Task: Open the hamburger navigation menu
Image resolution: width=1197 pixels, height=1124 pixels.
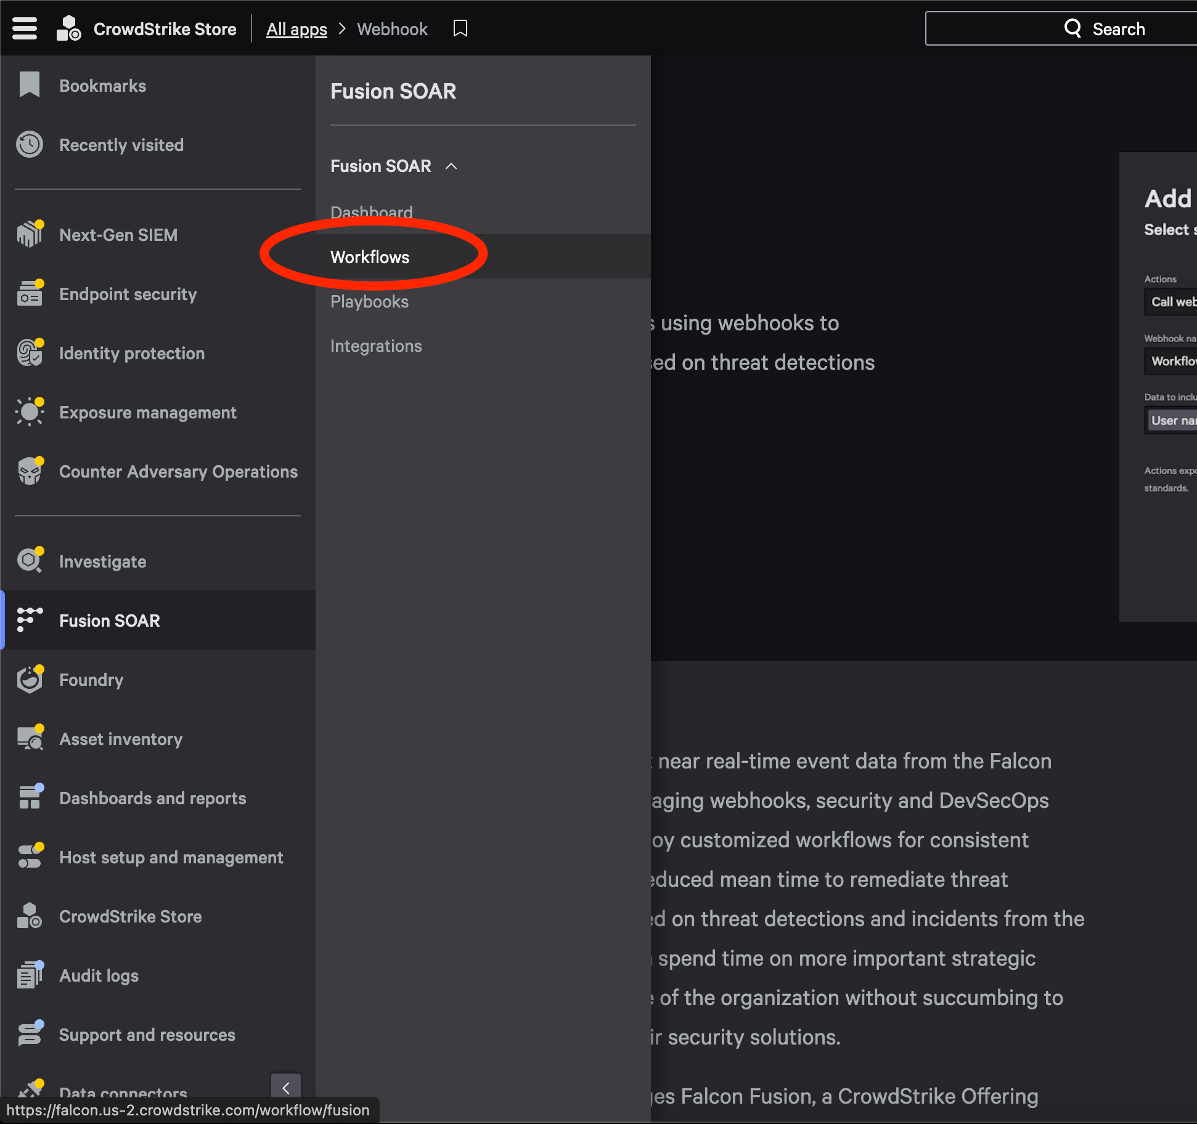Action: (24, 28)
